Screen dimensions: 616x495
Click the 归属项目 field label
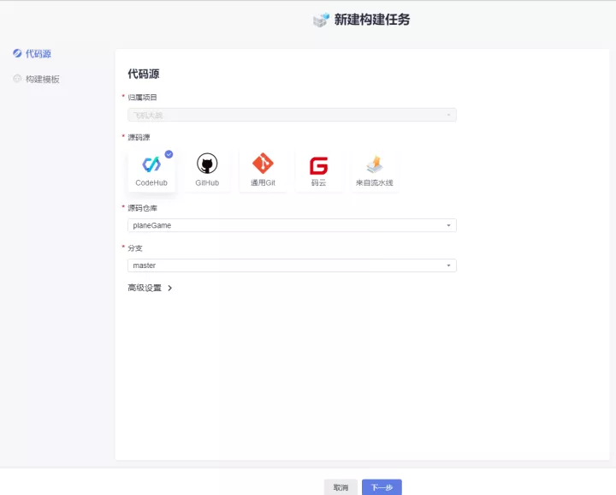142,97
